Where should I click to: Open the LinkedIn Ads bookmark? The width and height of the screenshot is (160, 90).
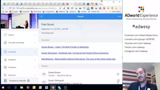tap(94, 12)
